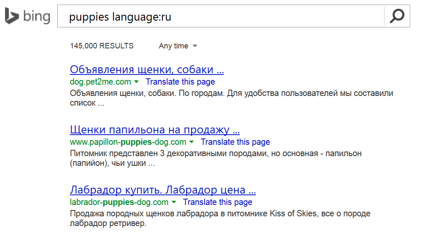Screen dimensions: 427x242
Task: Open the 'Объявления щенки, собаки' result
Action: click(147, 69)
